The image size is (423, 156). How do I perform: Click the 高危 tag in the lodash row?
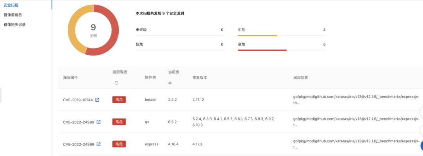(x=119, y=100)
